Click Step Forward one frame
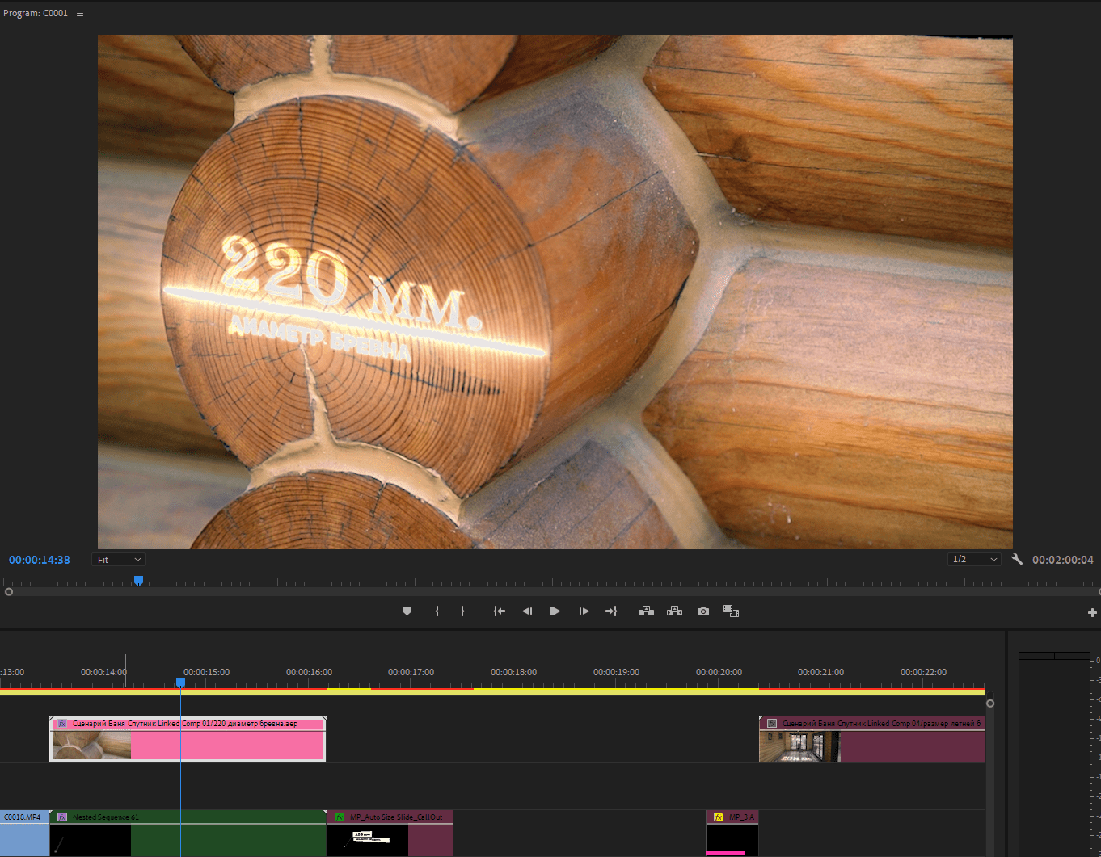This screenshot has height=857, width=1101. pos(584,611)
